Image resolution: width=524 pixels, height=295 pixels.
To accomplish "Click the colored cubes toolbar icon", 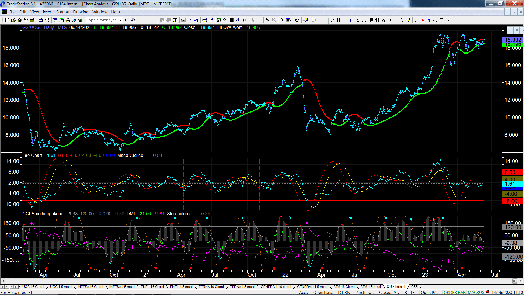I will coord(80,20).
